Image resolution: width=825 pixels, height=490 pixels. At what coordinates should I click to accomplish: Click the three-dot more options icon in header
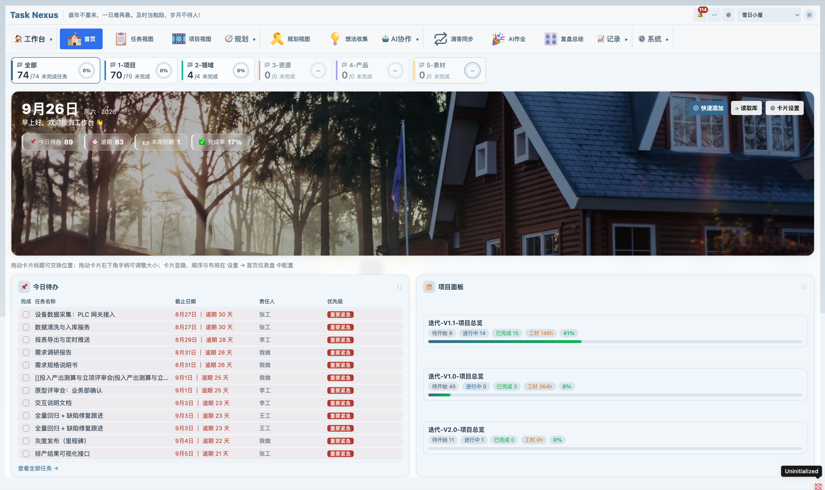(x=714, y=15)
